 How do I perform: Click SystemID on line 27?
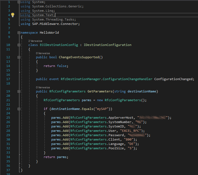116,126
